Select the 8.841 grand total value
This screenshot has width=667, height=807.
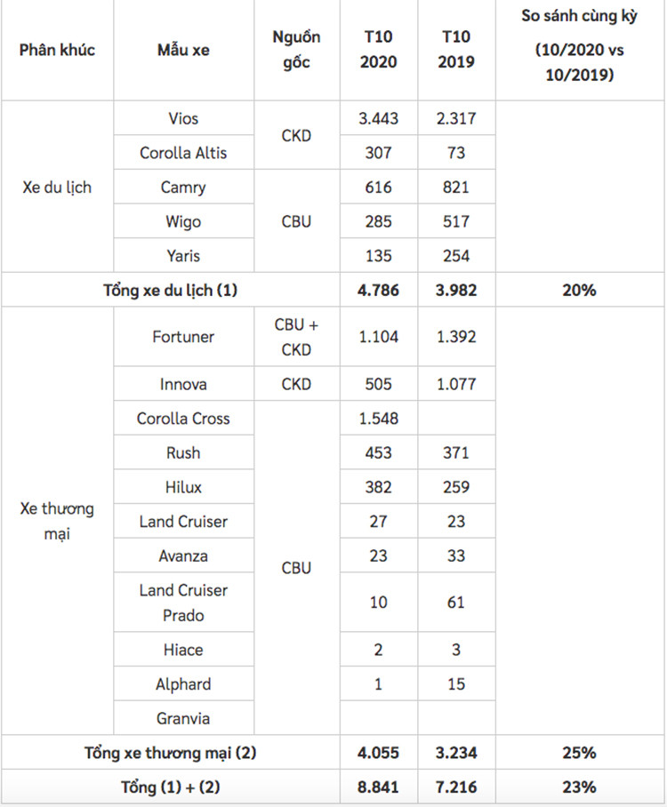[379, 787]
